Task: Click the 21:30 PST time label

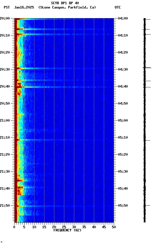Action: pyautogui.click(x=5, y=172)
